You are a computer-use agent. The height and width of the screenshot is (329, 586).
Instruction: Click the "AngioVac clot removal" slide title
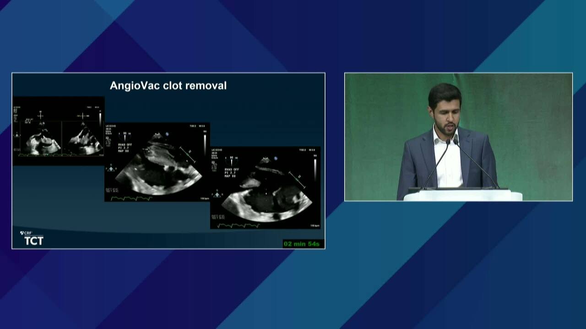(x=168, y=85)
